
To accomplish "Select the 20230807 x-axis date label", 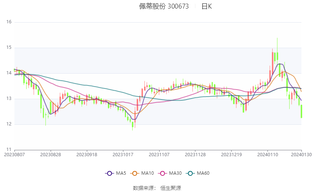I will point(14,155).
